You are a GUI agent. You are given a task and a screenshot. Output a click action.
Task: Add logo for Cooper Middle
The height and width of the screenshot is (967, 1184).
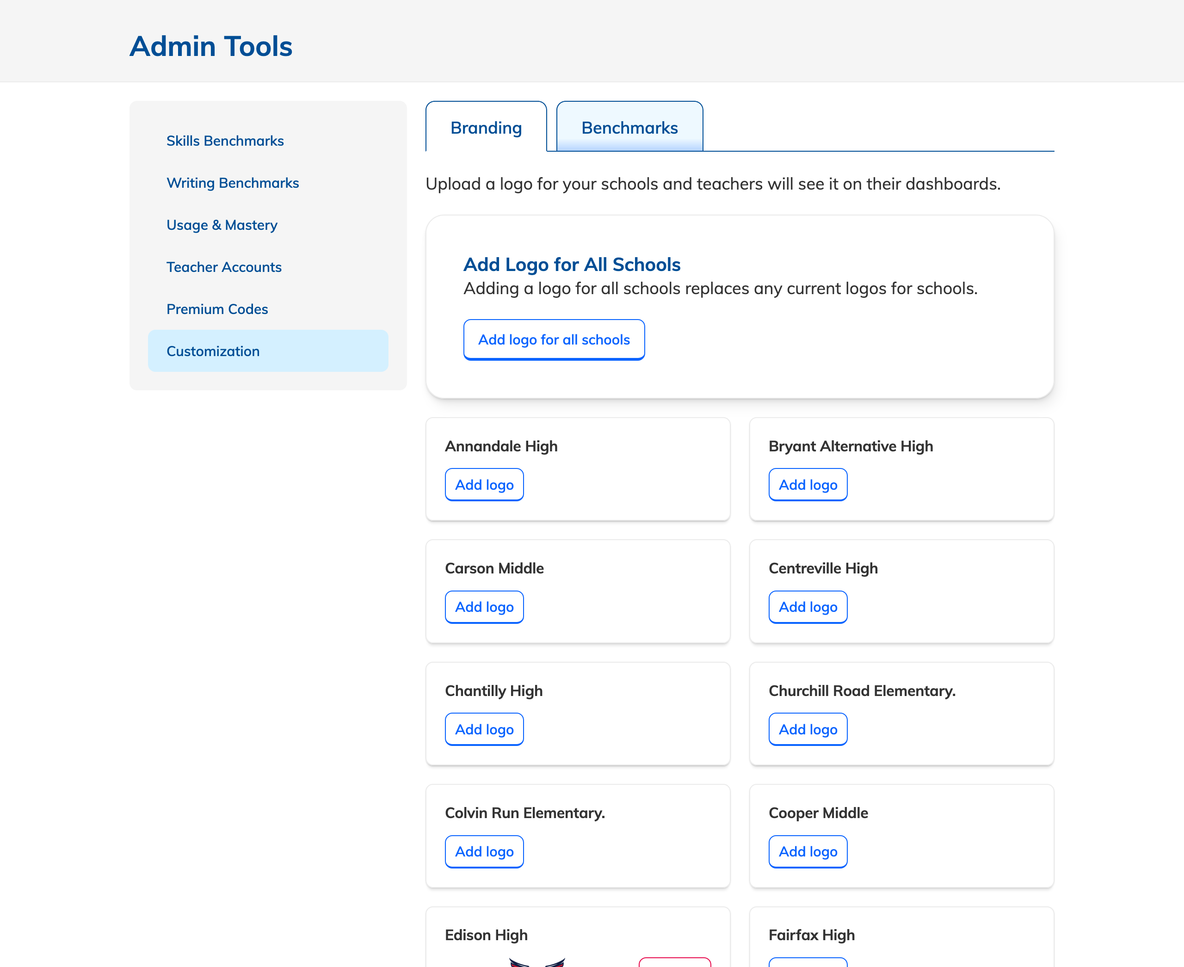tap(808, 851)
